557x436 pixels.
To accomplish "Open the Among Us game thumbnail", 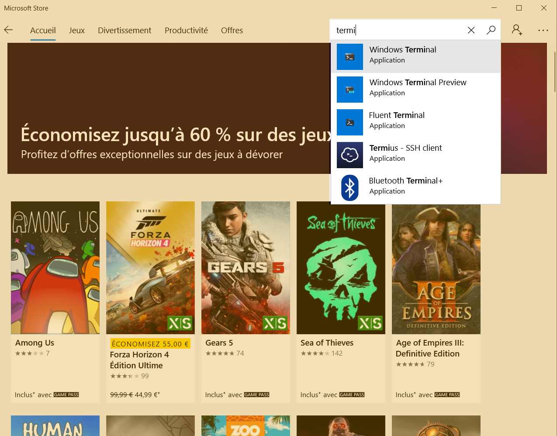I will click(55, 267).
